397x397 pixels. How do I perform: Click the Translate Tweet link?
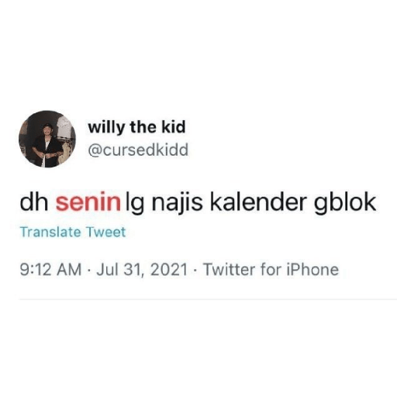pyautogui.click(x=73, y=232)
